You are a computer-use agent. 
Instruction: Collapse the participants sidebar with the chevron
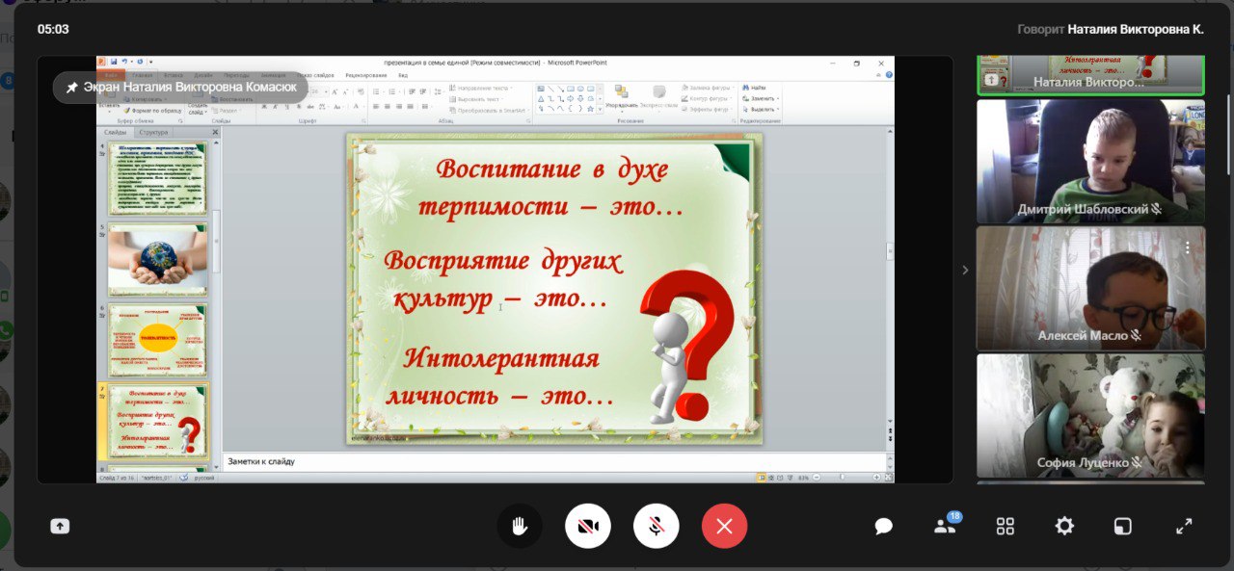tap(965, 271)
